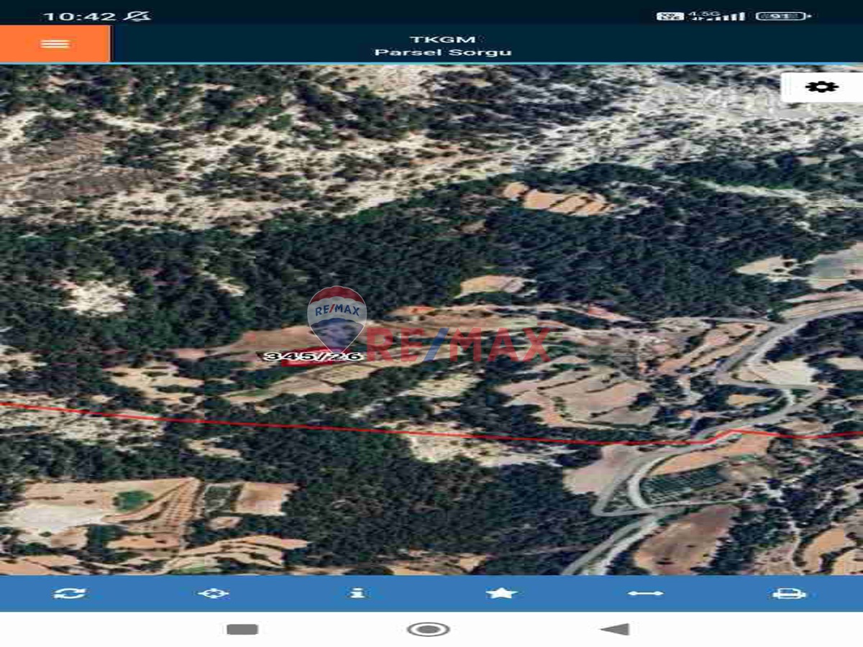This screenshot has height=647, width=863.
Task: Select the measure distance arrow tool
Action: point(645,593)
